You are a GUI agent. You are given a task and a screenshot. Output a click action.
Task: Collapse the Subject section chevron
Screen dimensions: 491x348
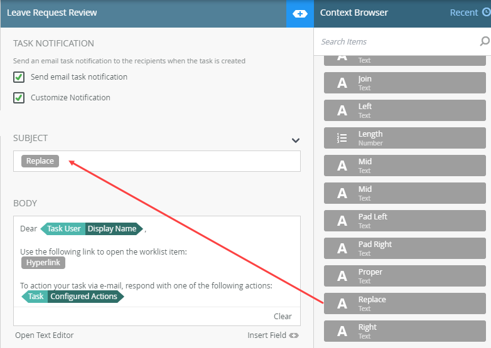tap(296, 140)
